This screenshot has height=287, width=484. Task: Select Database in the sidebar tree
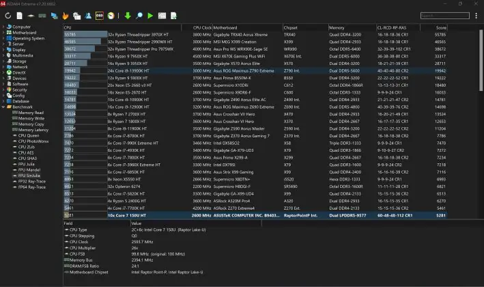pos(20,101)
